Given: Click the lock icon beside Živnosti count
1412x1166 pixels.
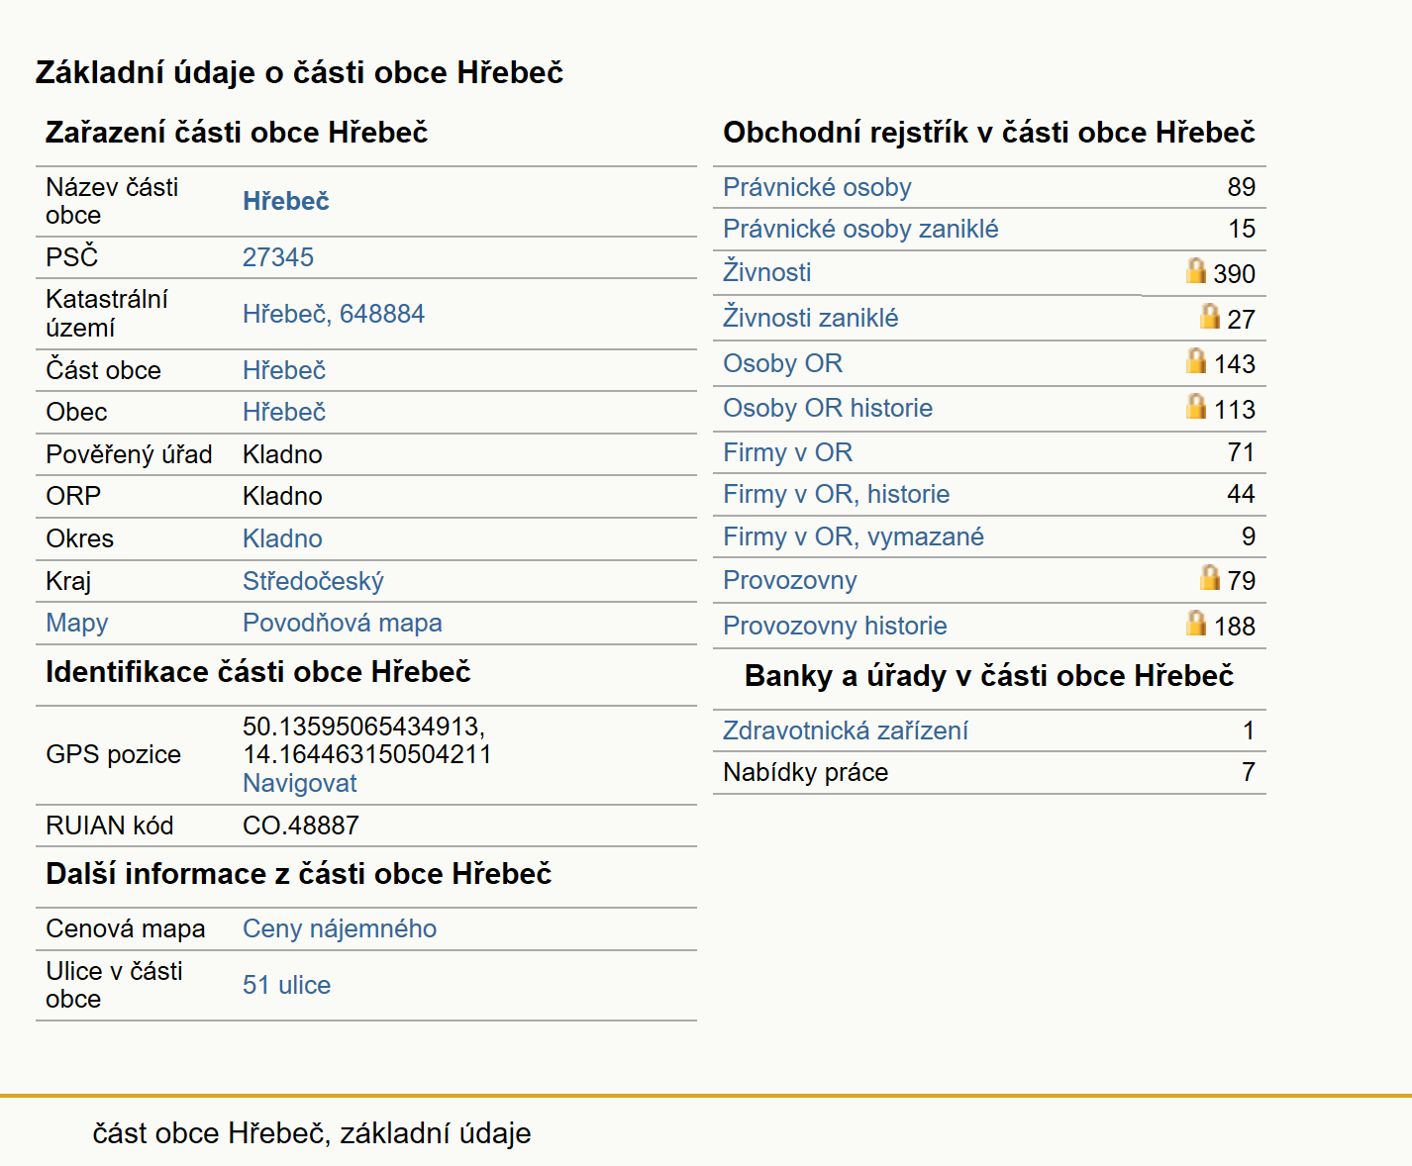Looking at the screenshot, I should pyautogui.click(x=1196, y=270).
